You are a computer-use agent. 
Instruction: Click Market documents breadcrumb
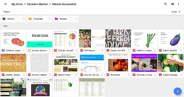[64, 4]
